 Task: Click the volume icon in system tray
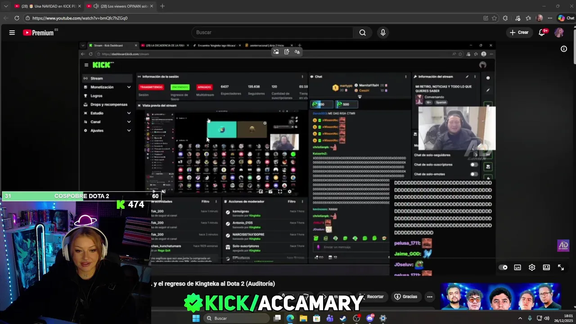click(547, 318)
